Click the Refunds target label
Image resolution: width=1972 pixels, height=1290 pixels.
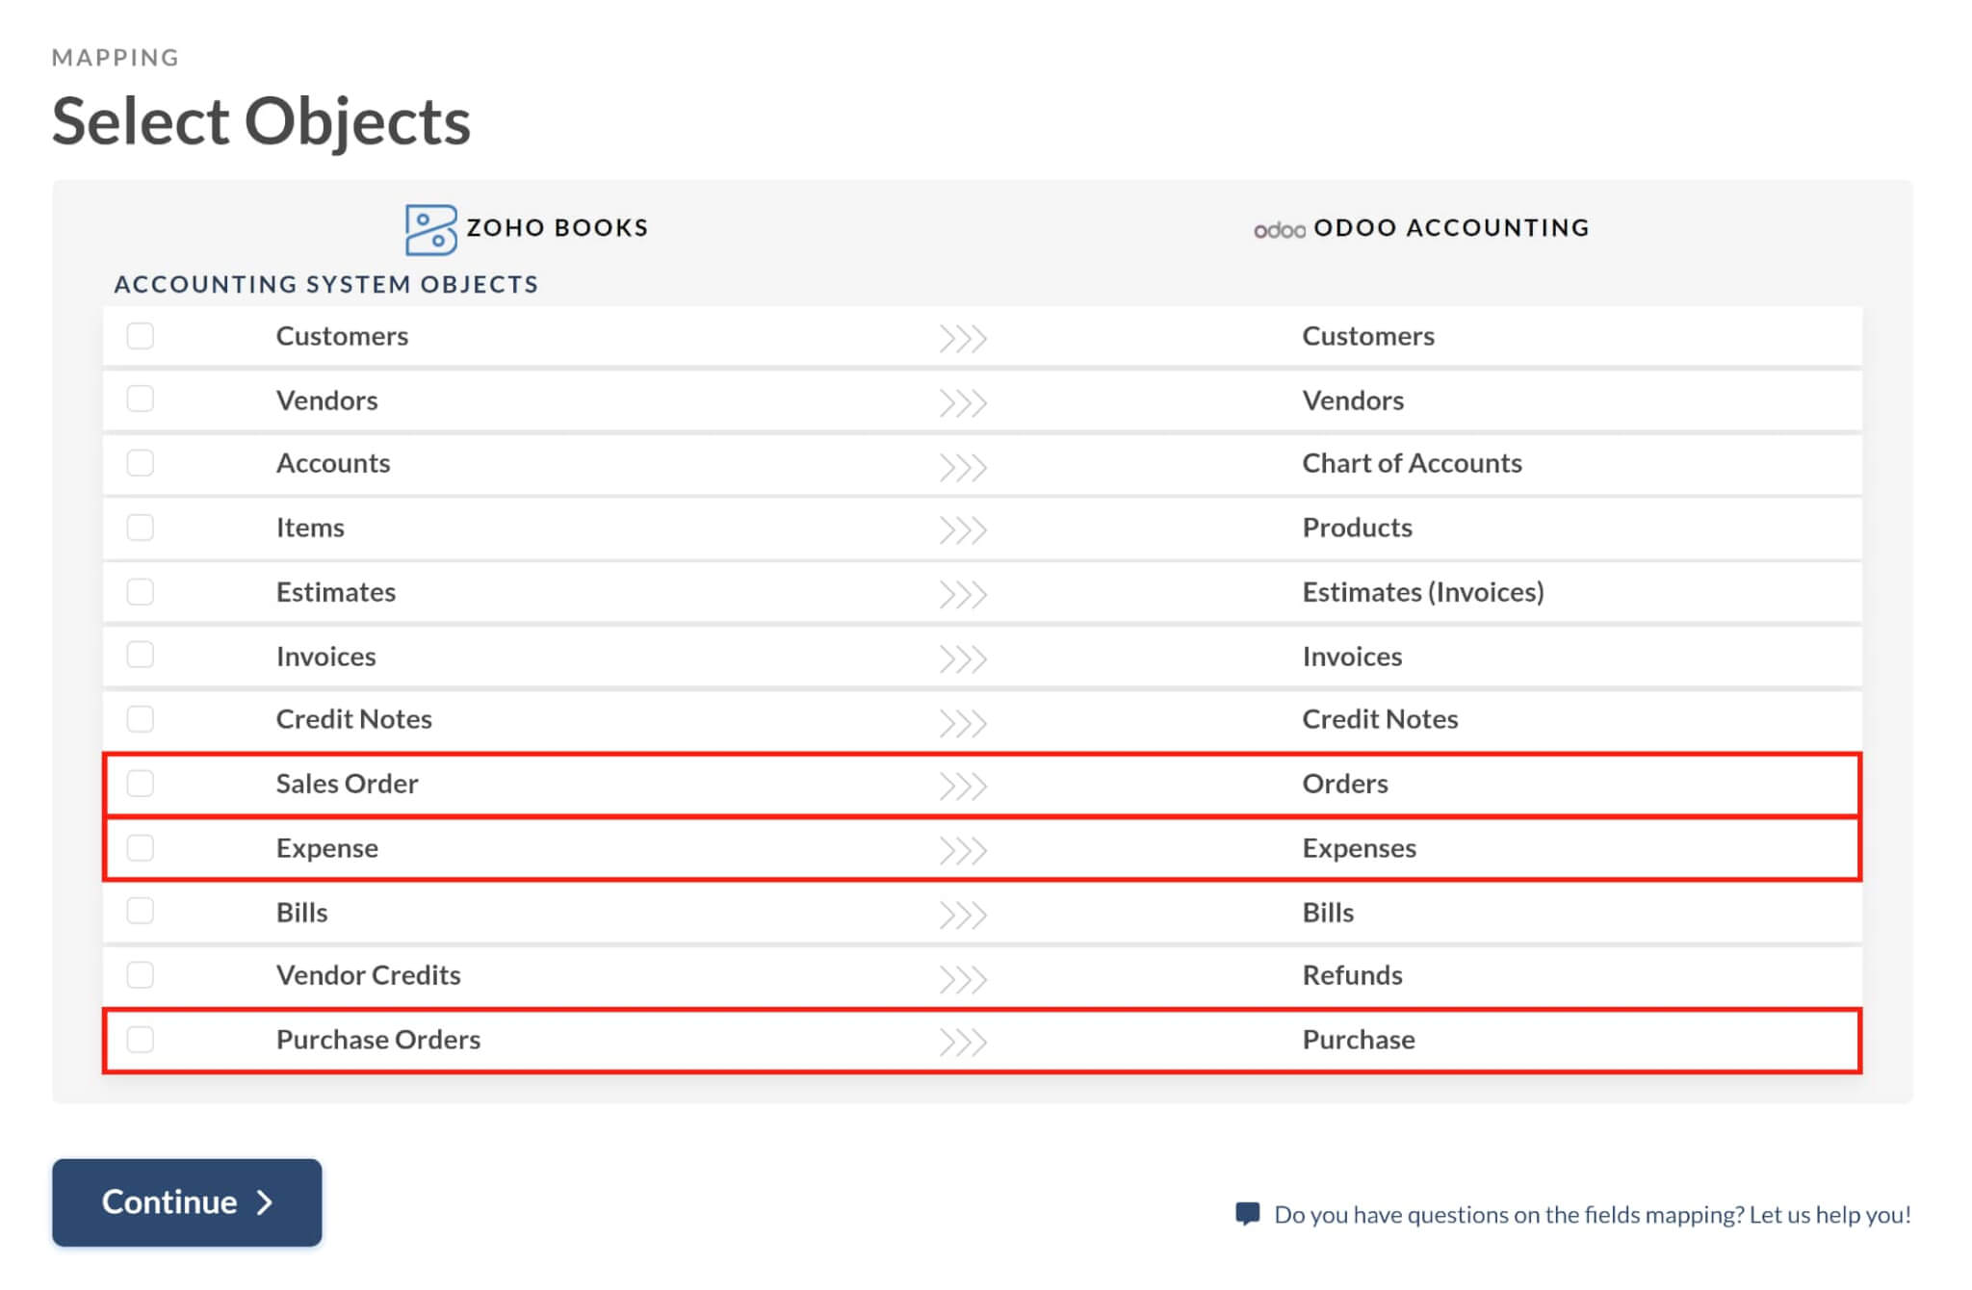tap(1352, 975)
